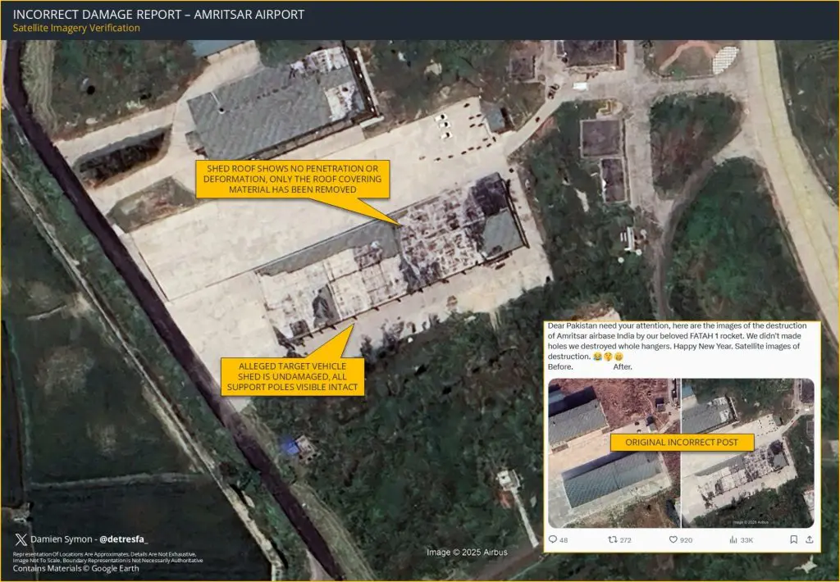
Task: Open the Before satellite image in the post
Action: pos(613,452)
